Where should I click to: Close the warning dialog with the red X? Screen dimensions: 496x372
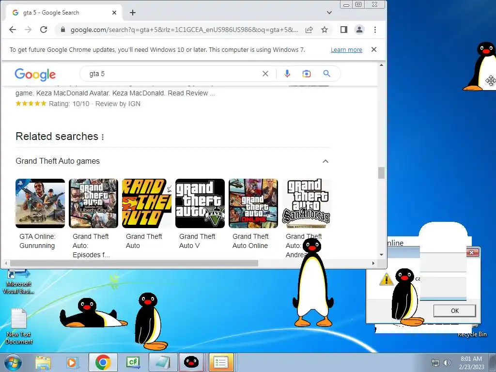472,252
